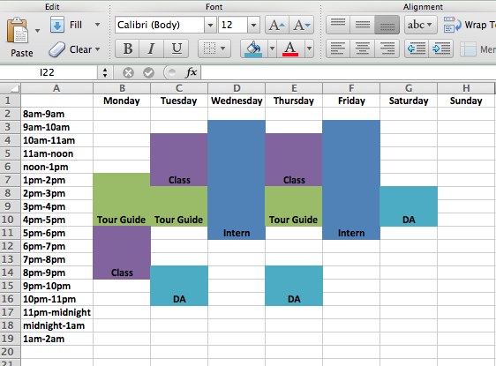
Task: Click the increase indent icon
Action: [x=441, y=49]
